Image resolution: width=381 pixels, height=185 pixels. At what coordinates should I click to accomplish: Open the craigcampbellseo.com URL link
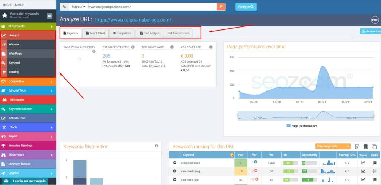pyautogui.click(x=133, y=20)
